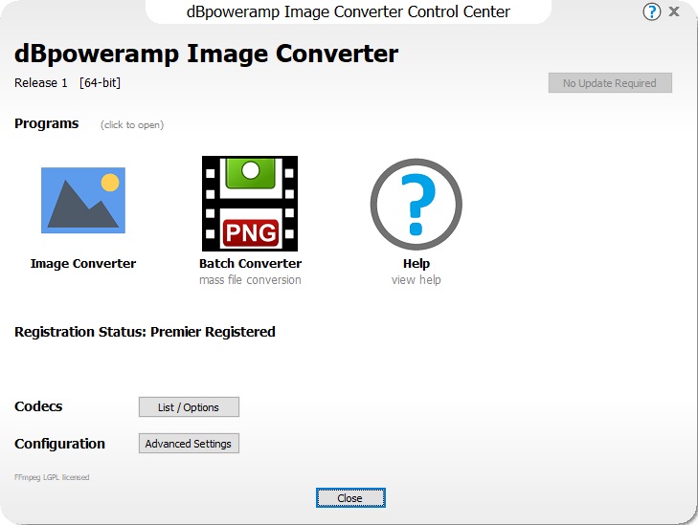Click the Help label under icon

coord(417,264)
